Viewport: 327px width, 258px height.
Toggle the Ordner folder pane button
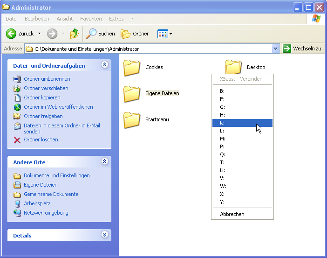coord(135,34)
